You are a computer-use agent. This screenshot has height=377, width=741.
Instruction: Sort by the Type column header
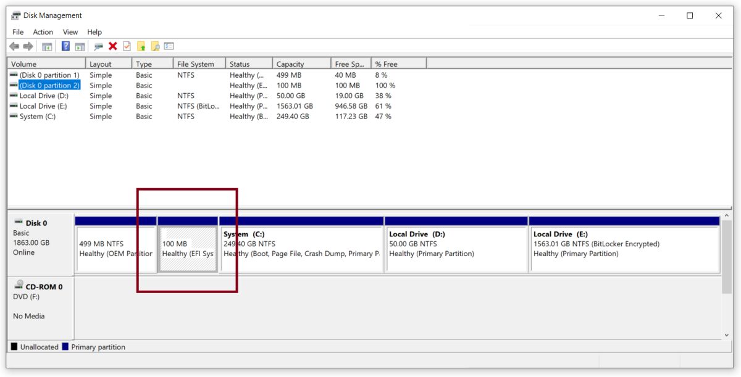[x=153, y=64]
